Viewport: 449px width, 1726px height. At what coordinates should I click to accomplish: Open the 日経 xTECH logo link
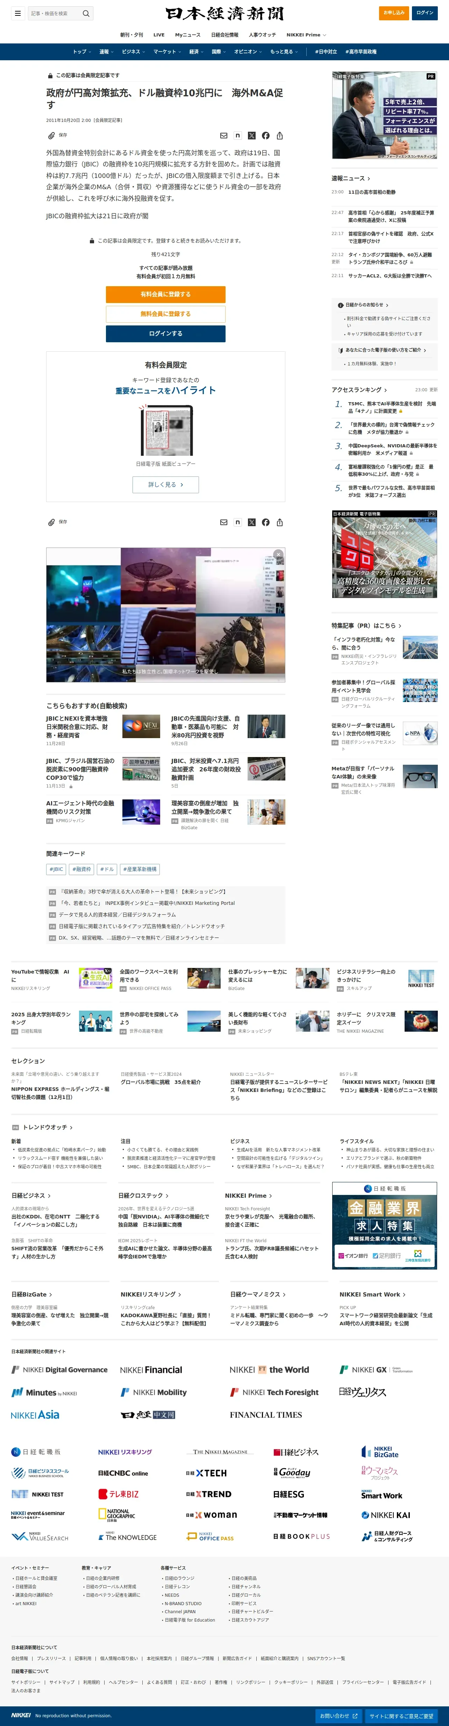pyautogui.click(x=206, y=1473)
